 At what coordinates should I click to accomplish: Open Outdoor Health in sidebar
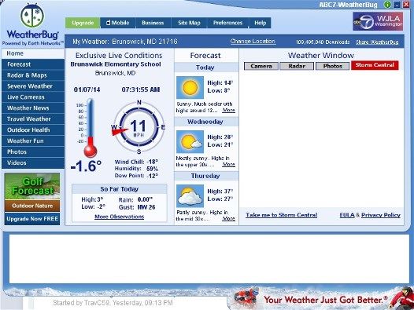[x=33, y=129]
